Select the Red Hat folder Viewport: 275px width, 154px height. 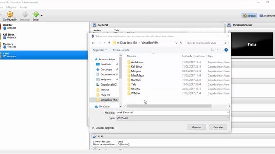point(136,80)
